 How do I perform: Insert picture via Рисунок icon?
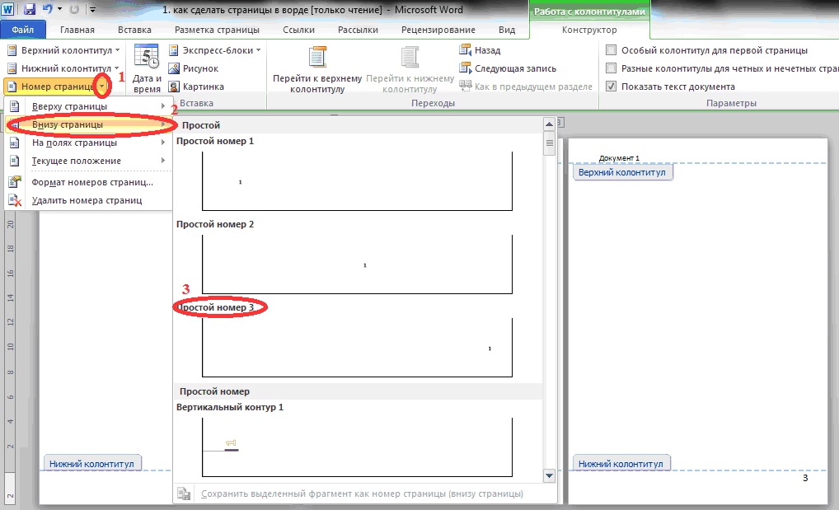[x=173, y=68]
